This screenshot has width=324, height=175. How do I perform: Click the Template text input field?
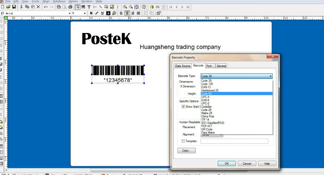pos(234,141)
